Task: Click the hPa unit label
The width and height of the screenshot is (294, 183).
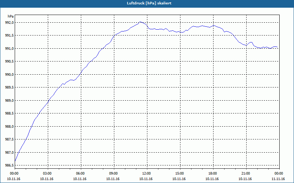Action: (11, 16)
